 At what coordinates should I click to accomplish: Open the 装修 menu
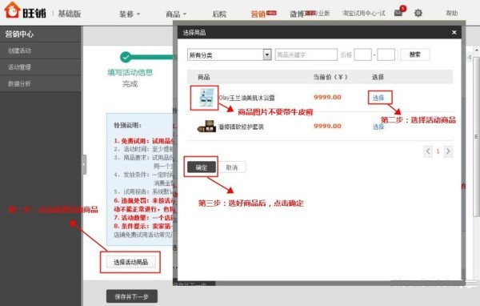[x=130, y=14]
